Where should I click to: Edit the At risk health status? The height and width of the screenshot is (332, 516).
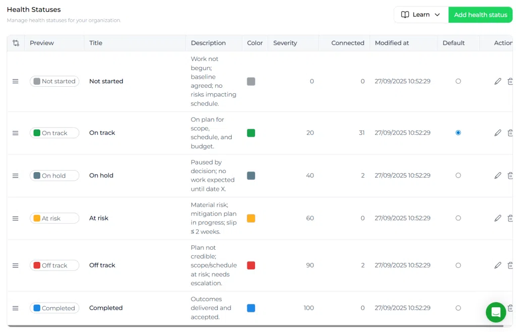(497, 218)
